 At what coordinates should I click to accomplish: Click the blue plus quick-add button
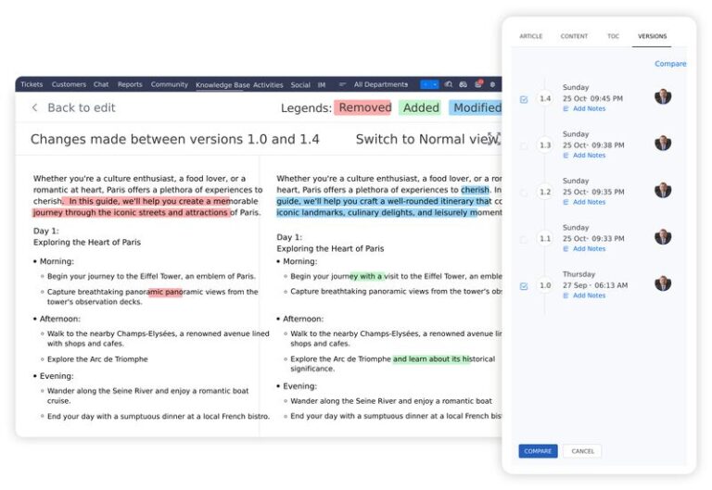(426, 84)
